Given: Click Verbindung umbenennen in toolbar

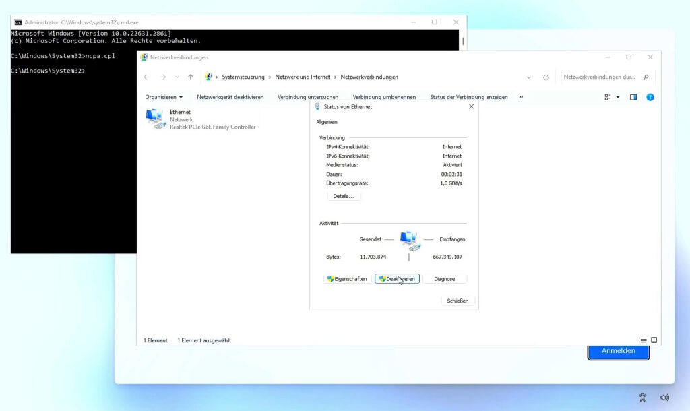Looking at the screenshot, I should tap(384, 97).
